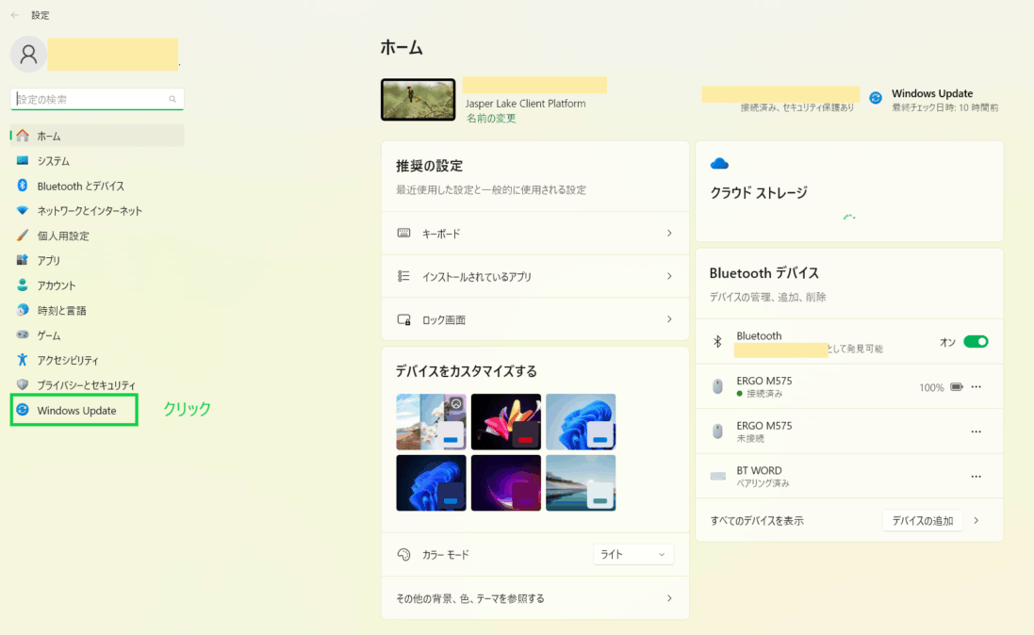Click the アプリ grid icon in sidebar

click(x=23, y=260)
